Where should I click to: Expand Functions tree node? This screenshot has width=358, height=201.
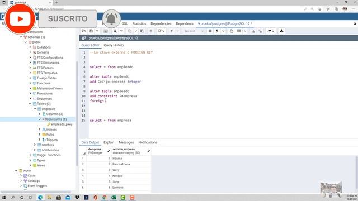pyautogui.click(x=30, y=83)
